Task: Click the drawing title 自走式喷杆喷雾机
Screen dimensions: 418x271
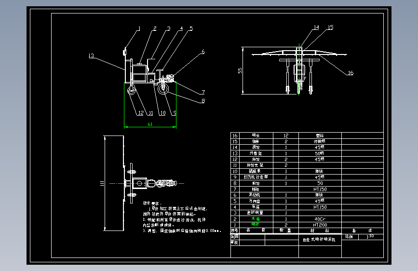Action: point(319,240)
